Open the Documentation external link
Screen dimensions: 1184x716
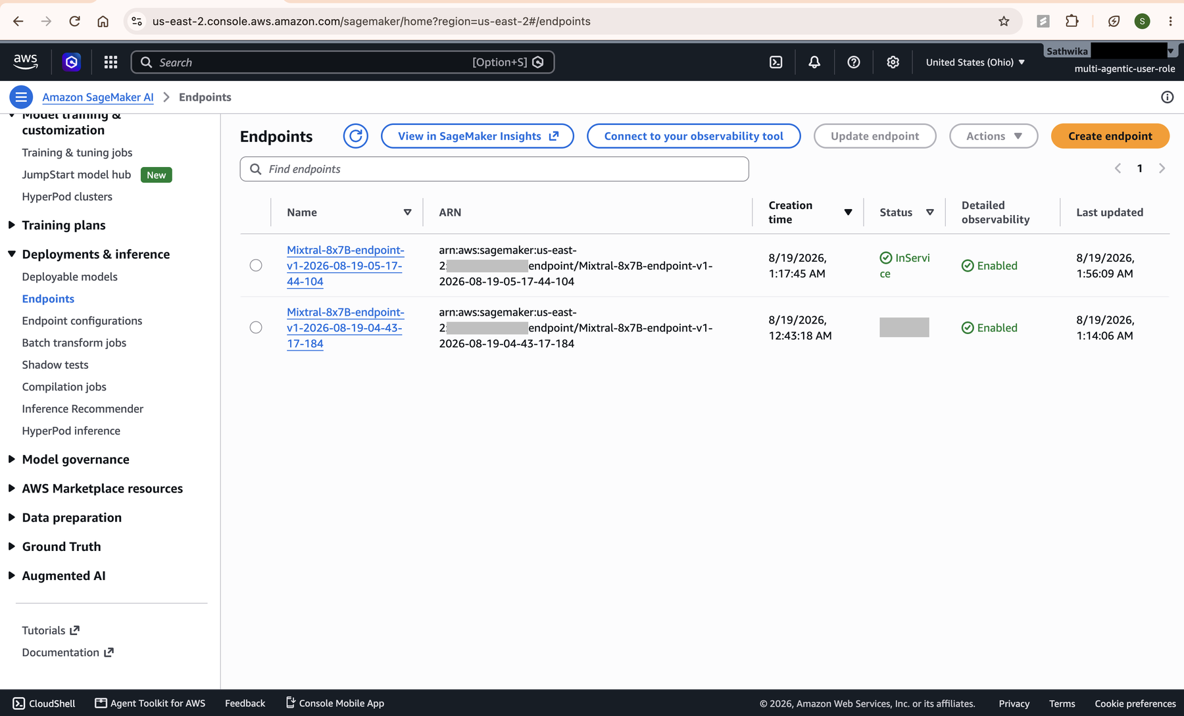68,652
